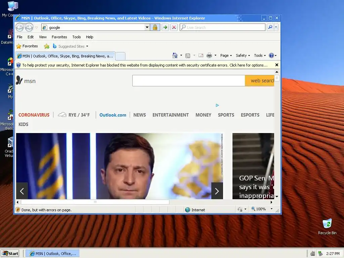Click the vertical scrollbar down arrow
The image size is (344, 258).
tap(277, 197)
